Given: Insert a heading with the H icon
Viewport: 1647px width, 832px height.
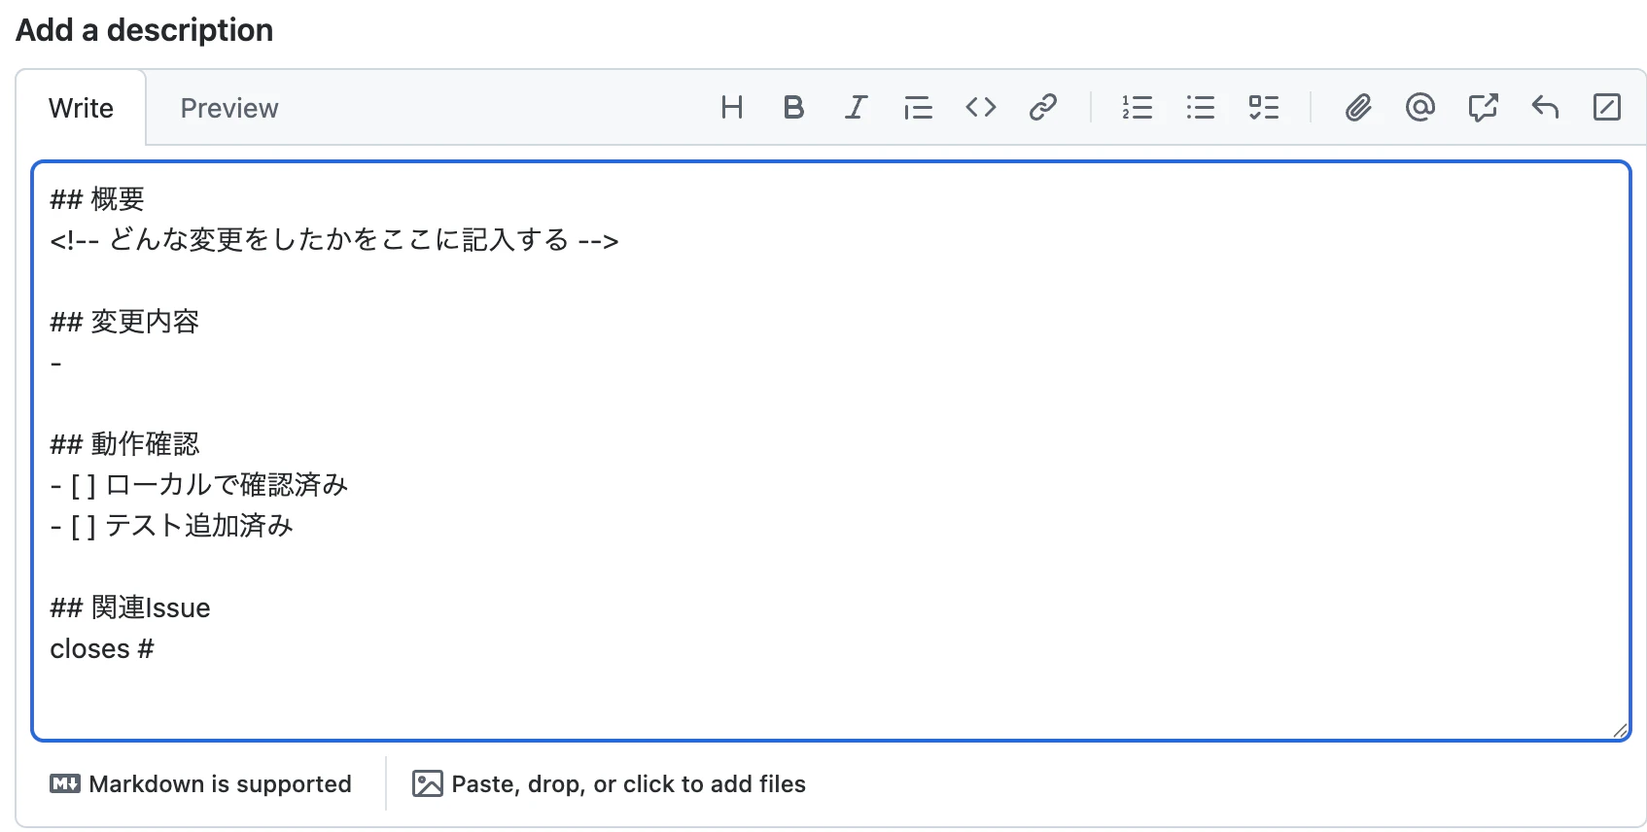Looking at the screenshot, I should coord(732,107).
